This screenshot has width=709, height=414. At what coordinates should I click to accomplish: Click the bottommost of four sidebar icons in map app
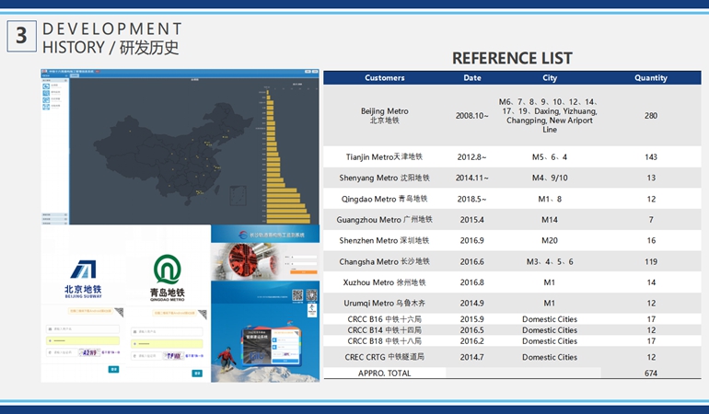[x=46, y=107]
